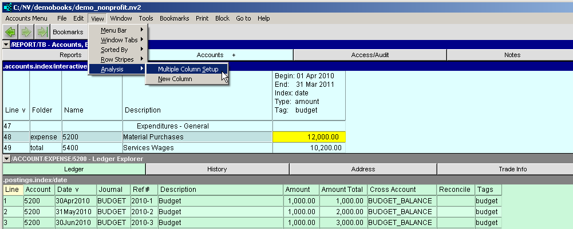Open the Row Stripes submenu
Image resolution: width=573 pixels, height=229 pixels.
point(118,59)
